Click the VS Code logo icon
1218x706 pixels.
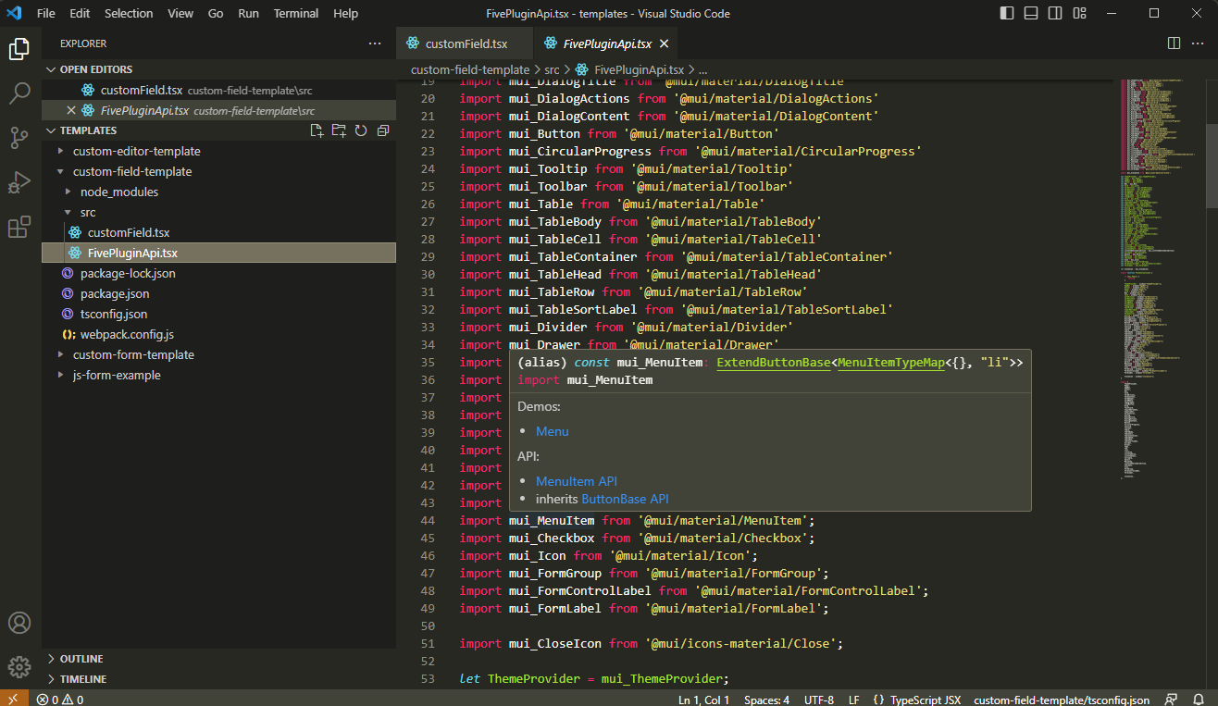14,14
